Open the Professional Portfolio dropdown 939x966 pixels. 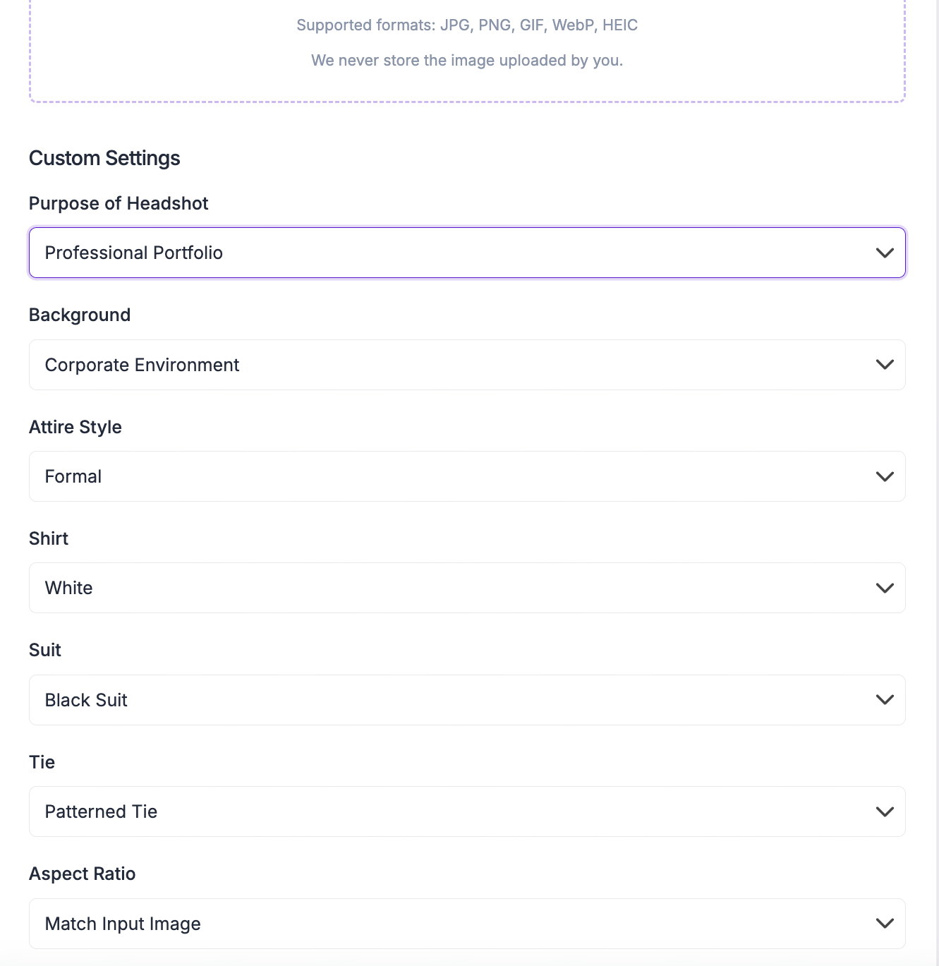tap(467, 253)
